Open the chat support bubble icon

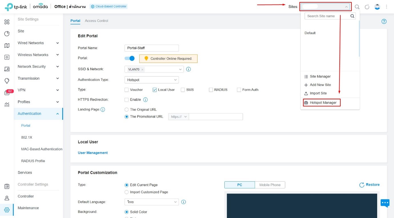click(x=385, y=203)
